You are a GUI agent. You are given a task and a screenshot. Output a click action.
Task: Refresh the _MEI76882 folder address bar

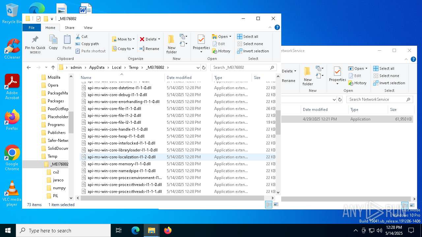tap(204, 67)
